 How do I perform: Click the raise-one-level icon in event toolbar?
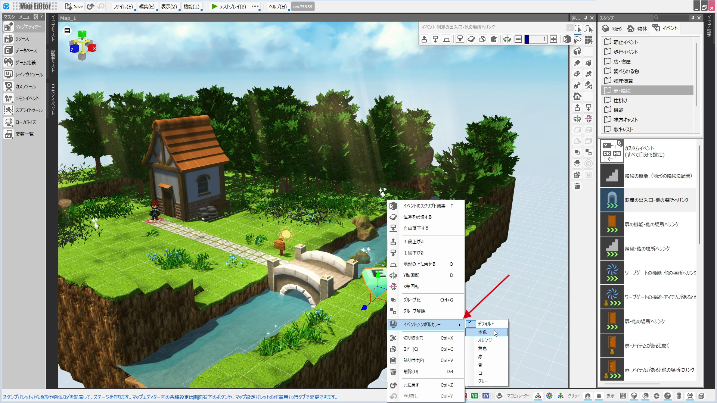(x=424, y=39)
